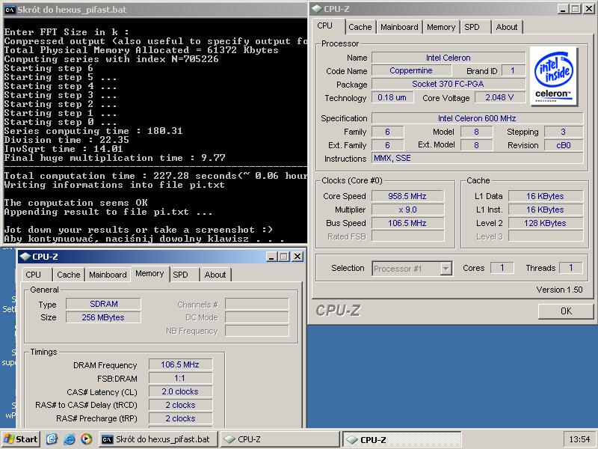598x449 pixels.
Task: Select Memory tab in the lower CPU-Z window
Action: click(x=149, y=273)
